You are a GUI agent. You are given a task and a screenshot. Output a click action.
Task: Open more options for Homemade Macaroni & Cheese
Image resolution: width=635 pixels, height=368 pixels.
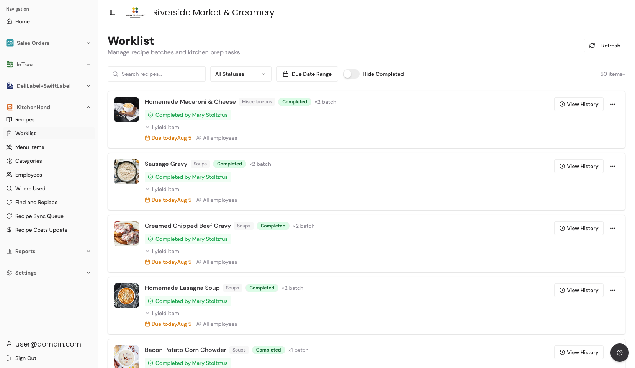pos(613,104)
